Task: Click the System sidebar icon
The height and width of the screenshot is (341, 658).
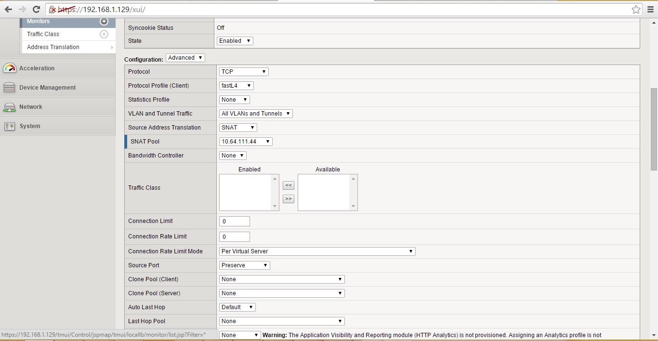Action: pos(10,126)
